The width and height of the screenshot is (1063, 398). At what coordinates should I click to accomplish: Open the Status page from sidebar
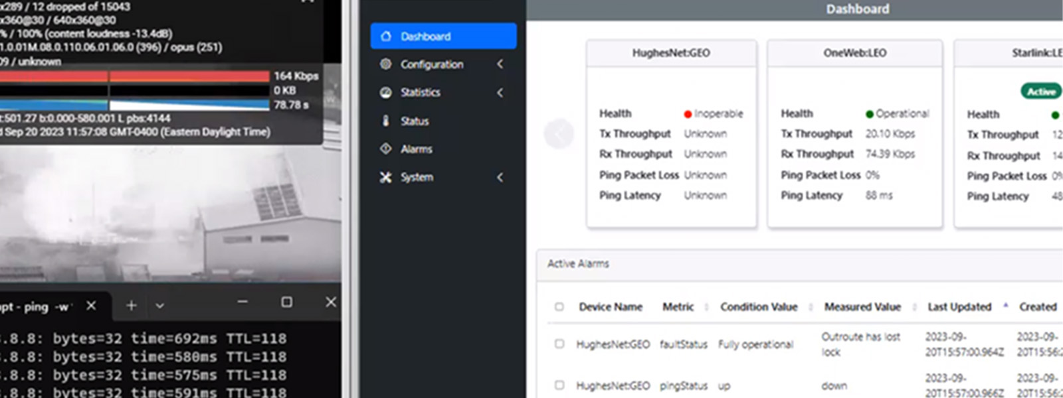coord(415,121)
